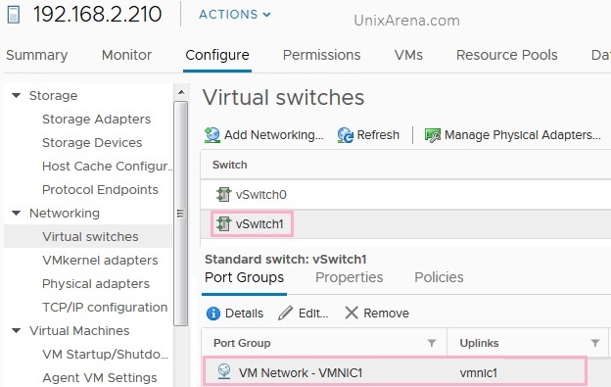Click the Add Networking globe icon
The width and height of the screenshot is (611, 387).
tap(212, 135)
